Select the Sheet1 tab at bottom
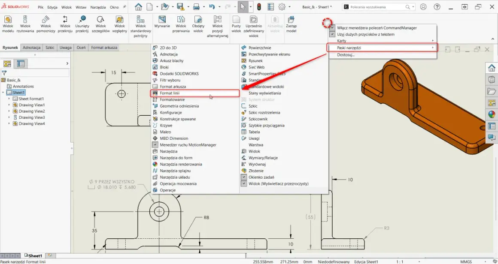The width and height of the screenshot is (498, 264). 33,255
